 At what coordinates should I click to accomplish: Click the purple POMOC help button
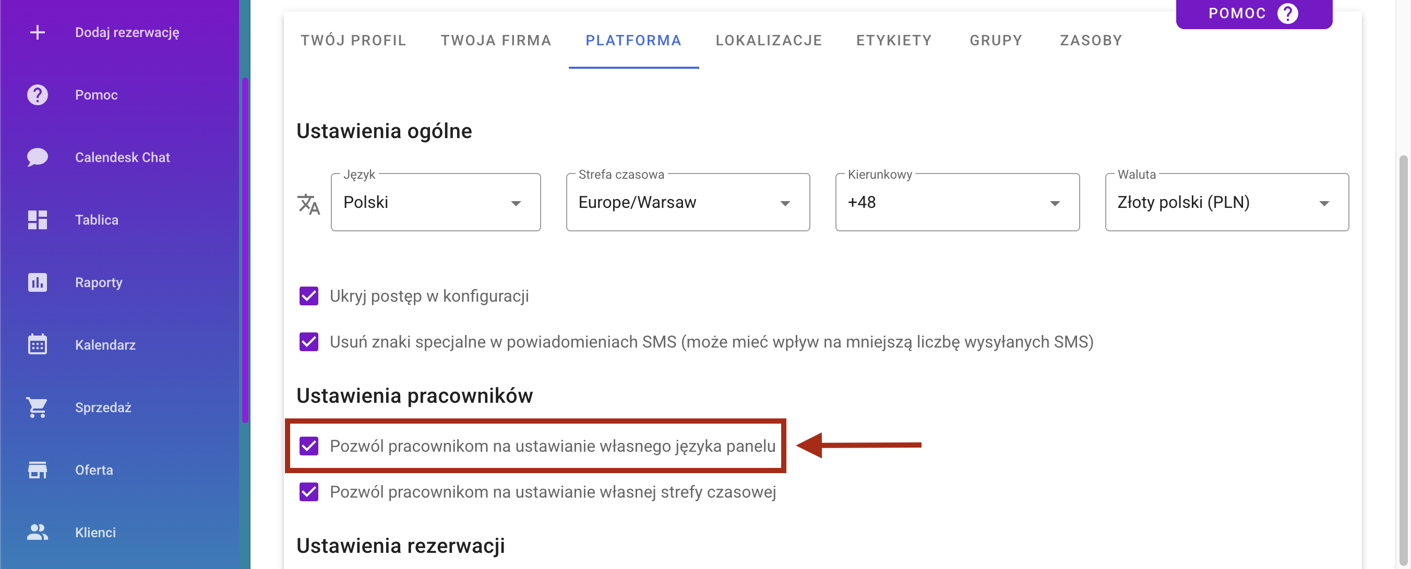pos(1253,13)
